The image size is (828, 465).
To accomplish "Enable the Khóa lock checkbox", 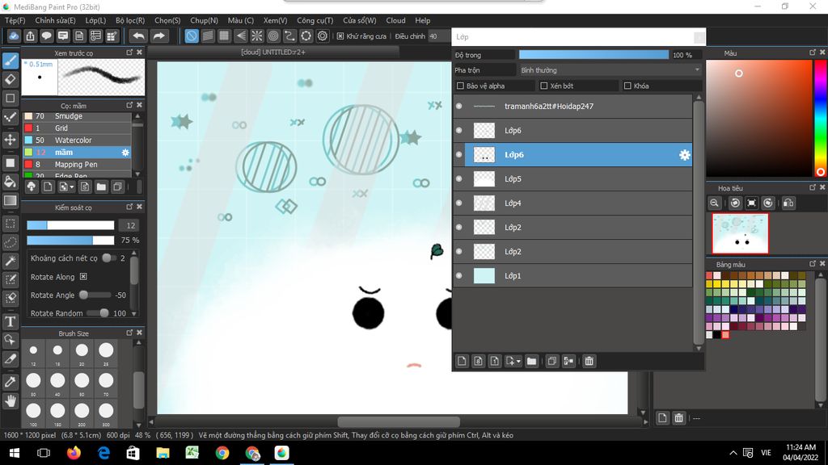I will tap(627, 86).
